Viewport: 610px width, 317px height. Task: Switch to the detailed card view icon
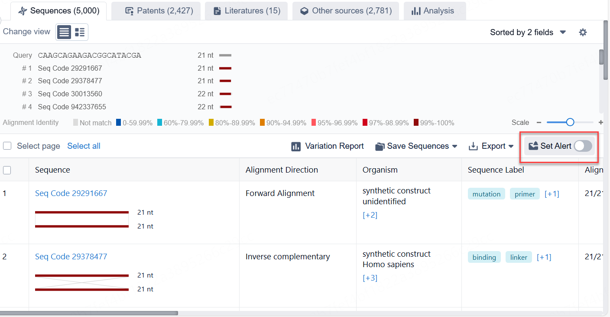click(80, 32)
